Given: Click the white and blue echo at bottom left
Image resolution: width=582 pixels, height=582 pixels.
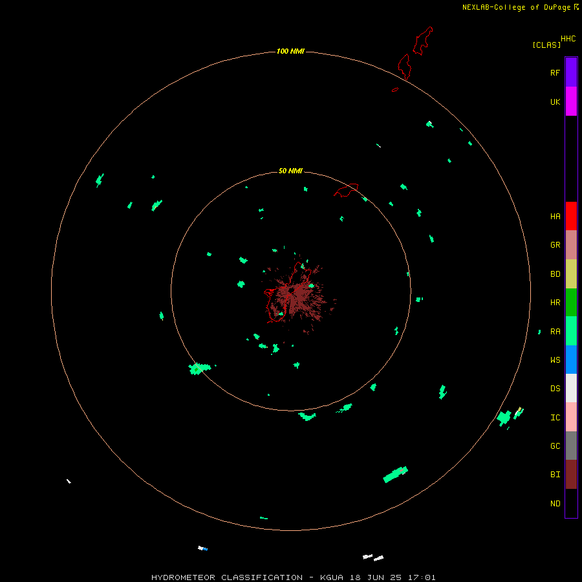Looking at the screenshot, I should tap(202, 548).
